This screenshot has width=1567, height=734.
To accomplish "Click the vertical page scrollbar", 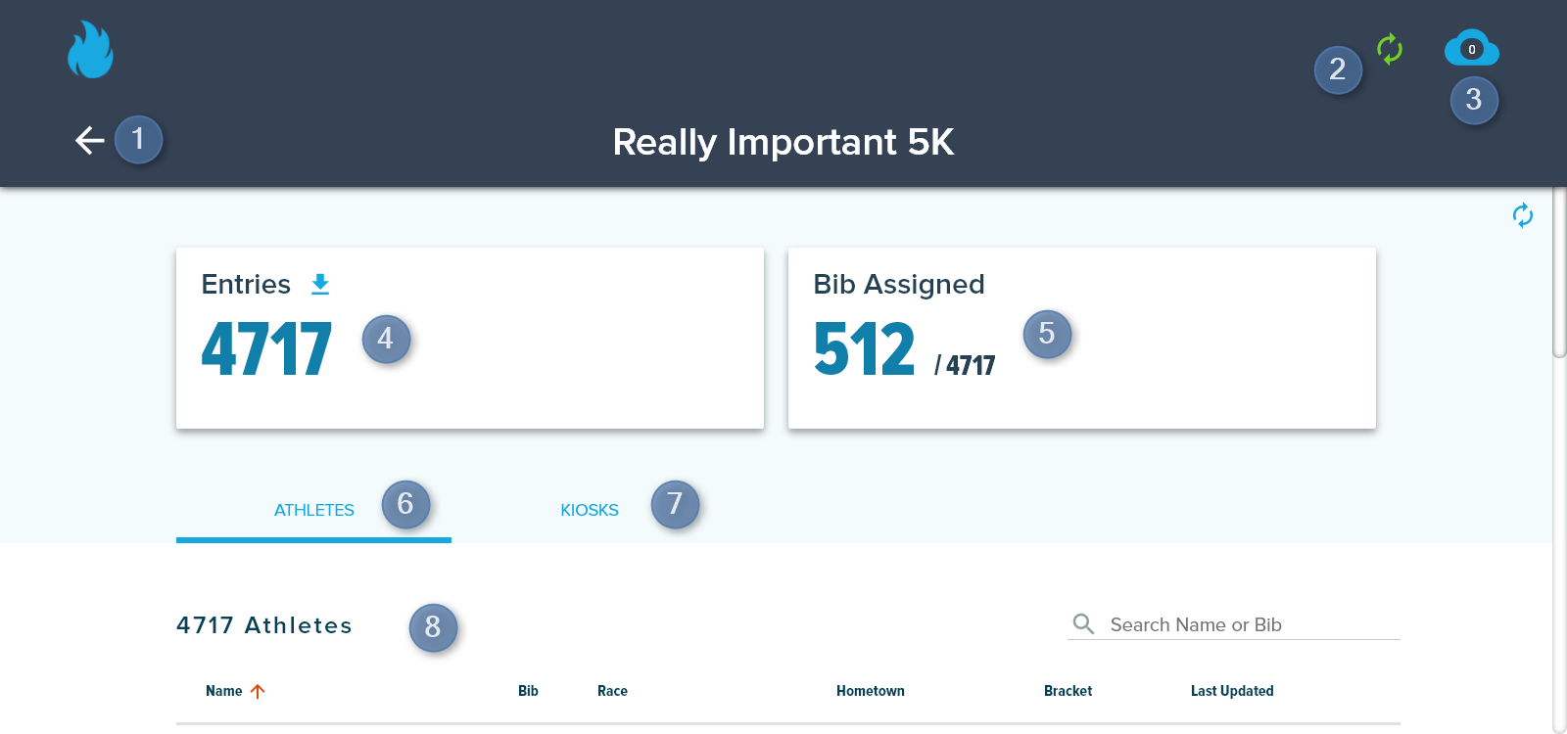I will (x=1559, y=274).
